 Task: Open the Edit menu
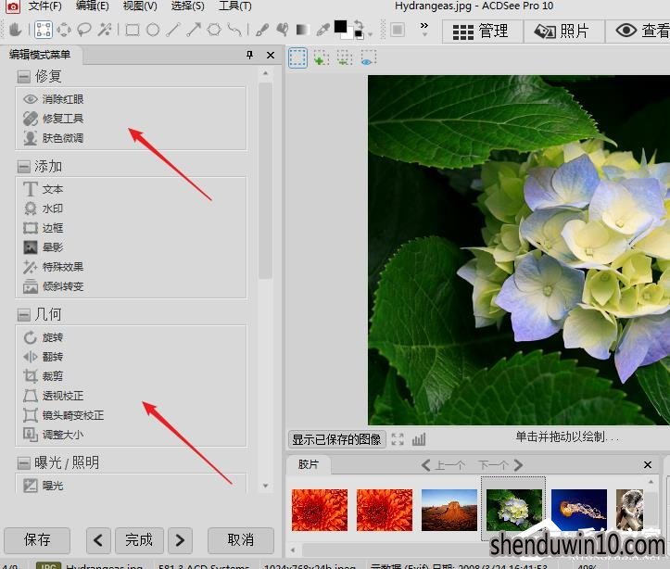point(92,6)
